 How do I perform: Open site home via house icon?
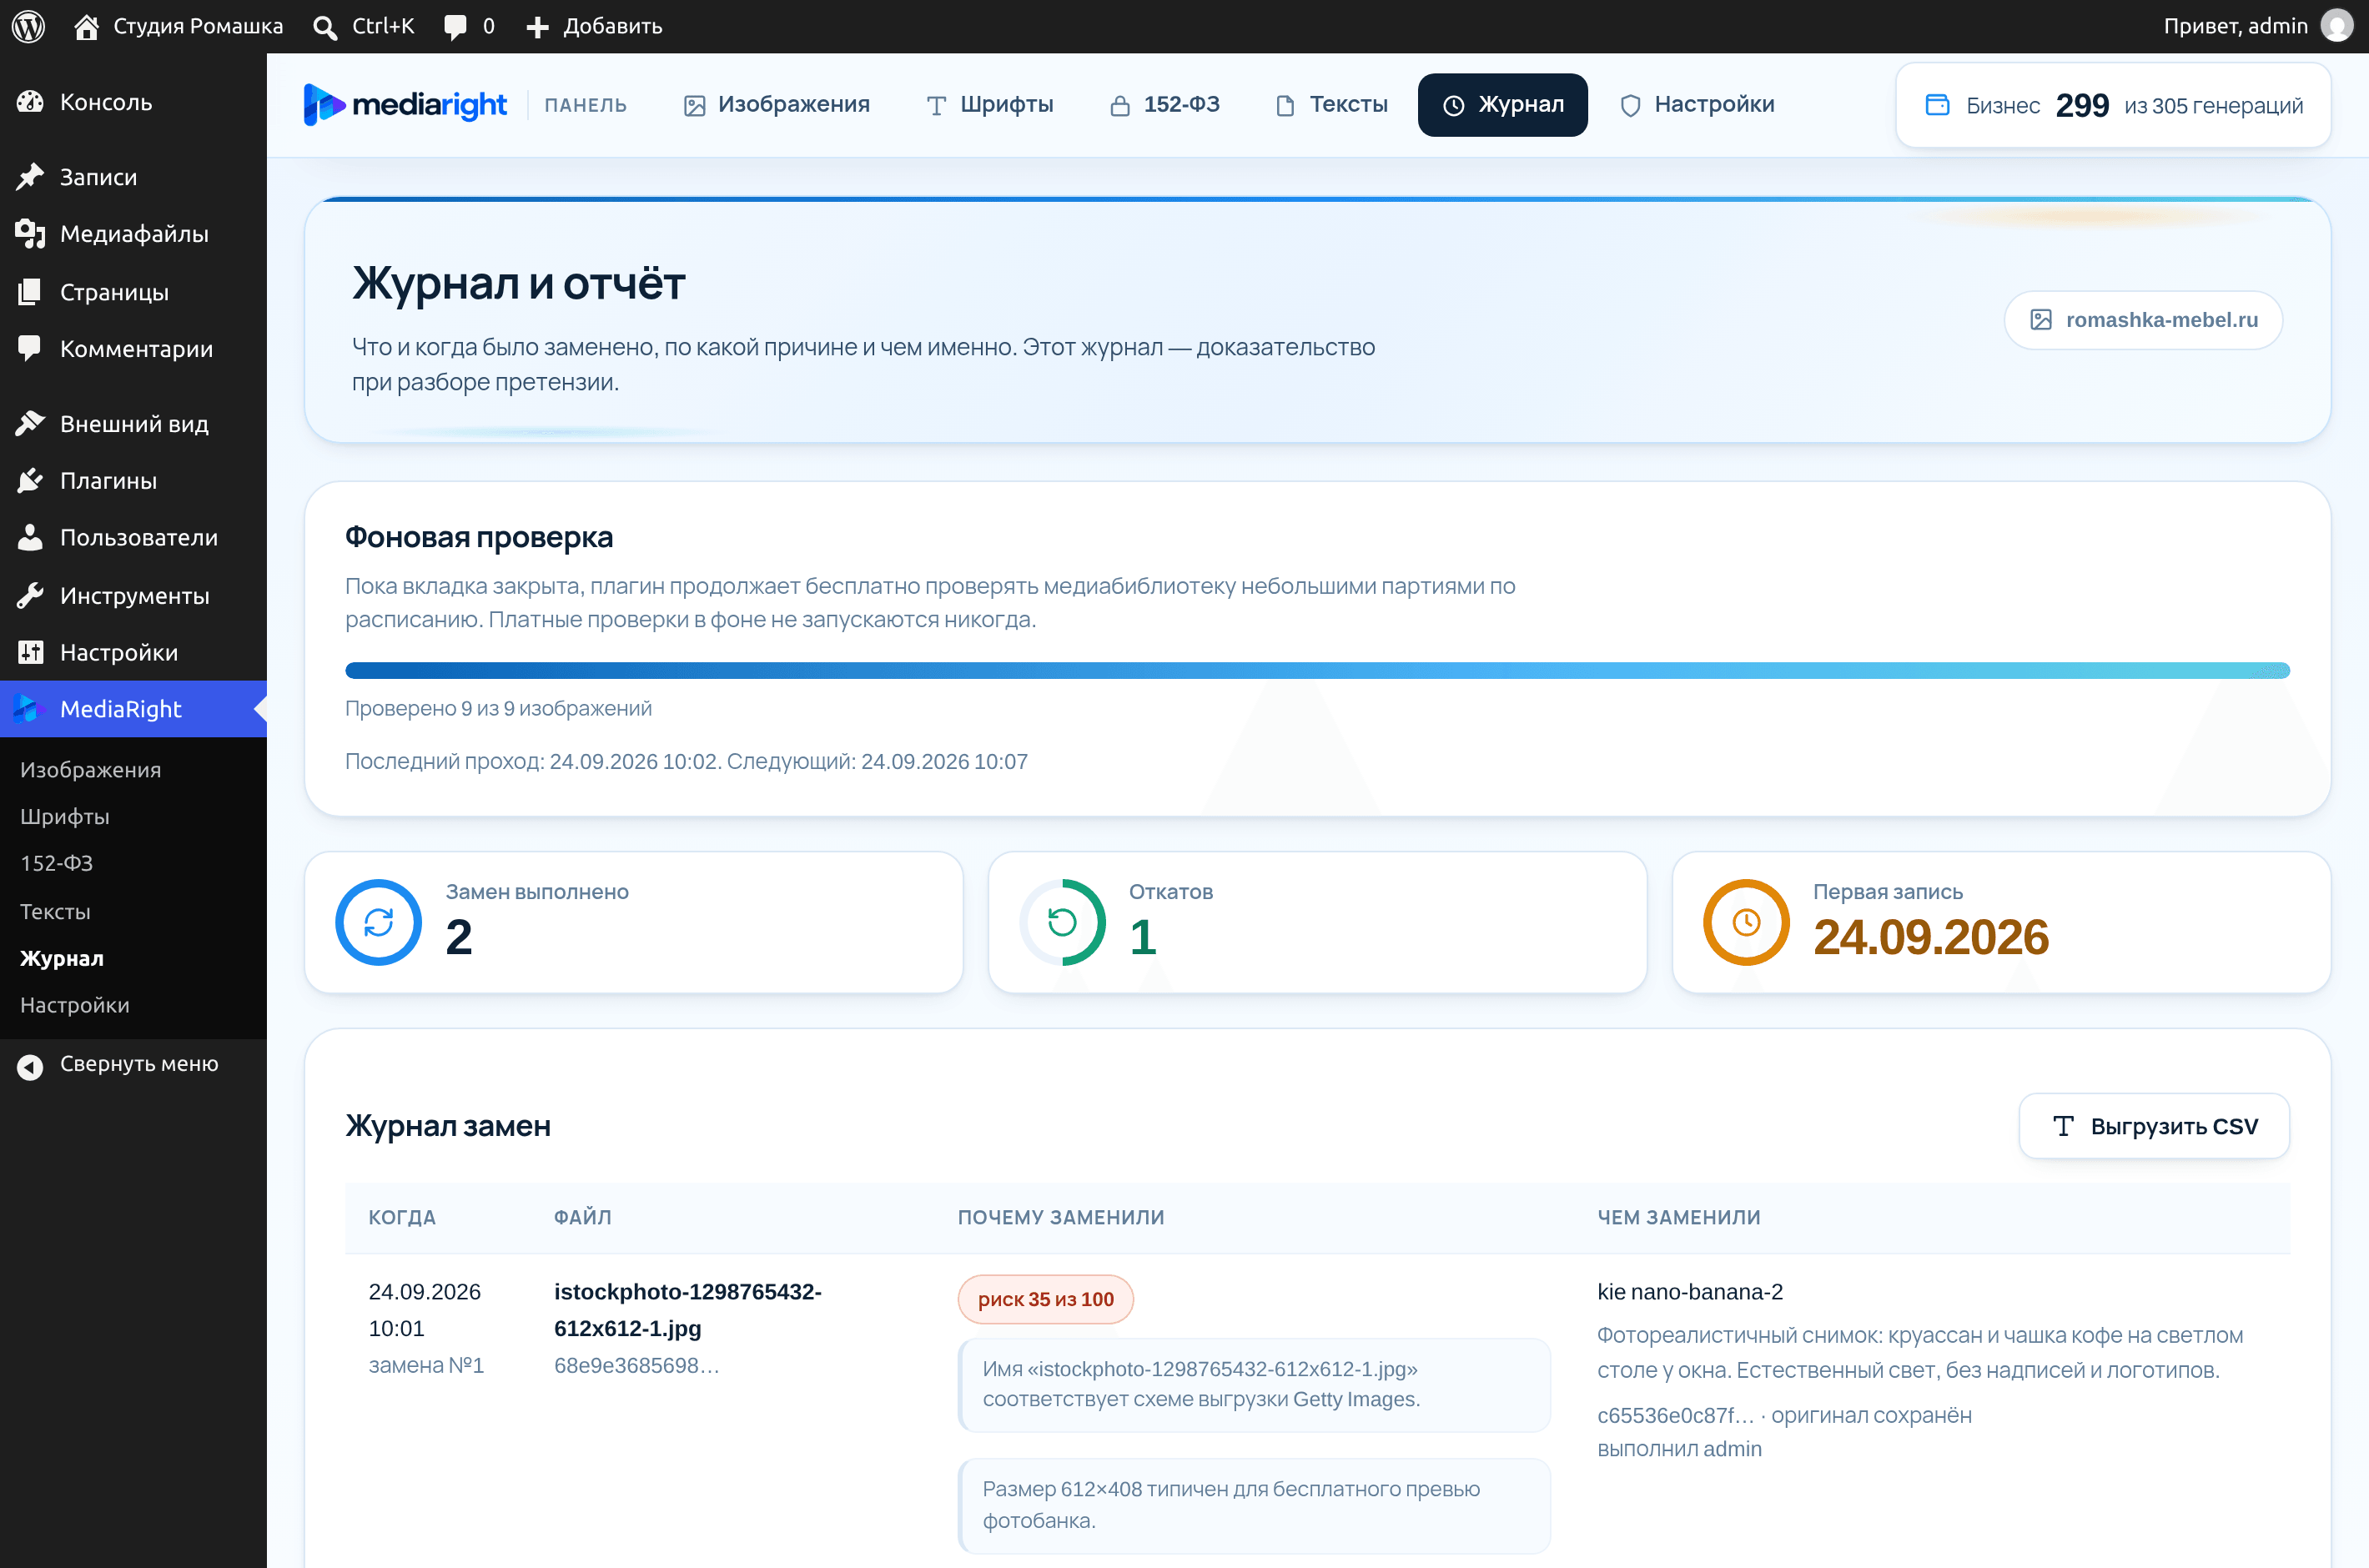(x=87, y=26)
